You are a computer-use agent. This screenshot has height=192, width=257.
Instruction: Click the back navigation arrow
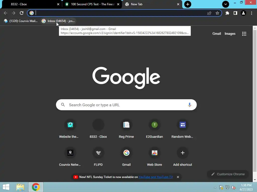click(x=6, y=13)
